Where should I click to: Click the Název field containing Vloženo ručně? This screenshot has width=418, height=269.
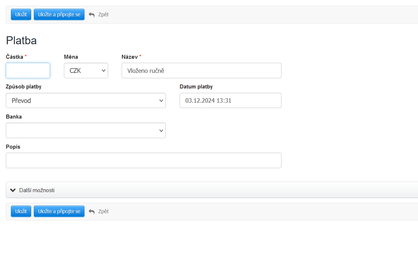tap(201, 71)
